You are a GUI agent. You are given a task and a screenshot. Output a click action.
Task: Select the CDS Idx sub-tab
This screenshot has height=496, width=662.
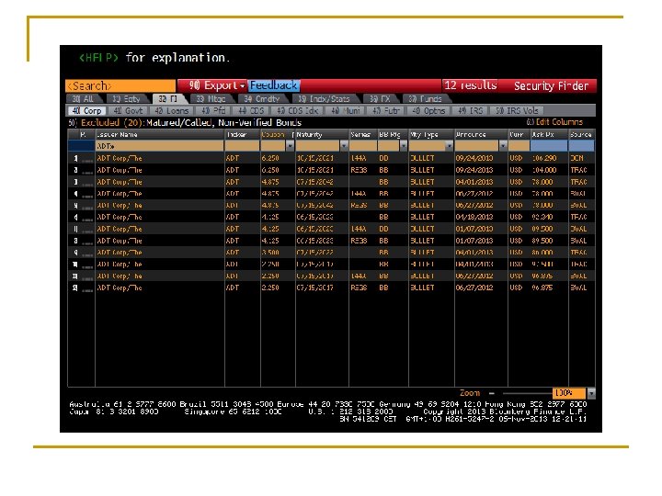click(298, 110)
